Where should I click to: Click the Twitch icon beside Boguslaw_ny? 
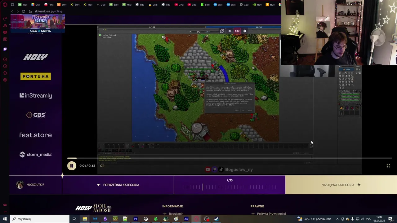tap(214, 169)
